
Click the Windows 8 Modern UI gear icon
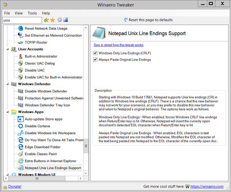point(14,174)
